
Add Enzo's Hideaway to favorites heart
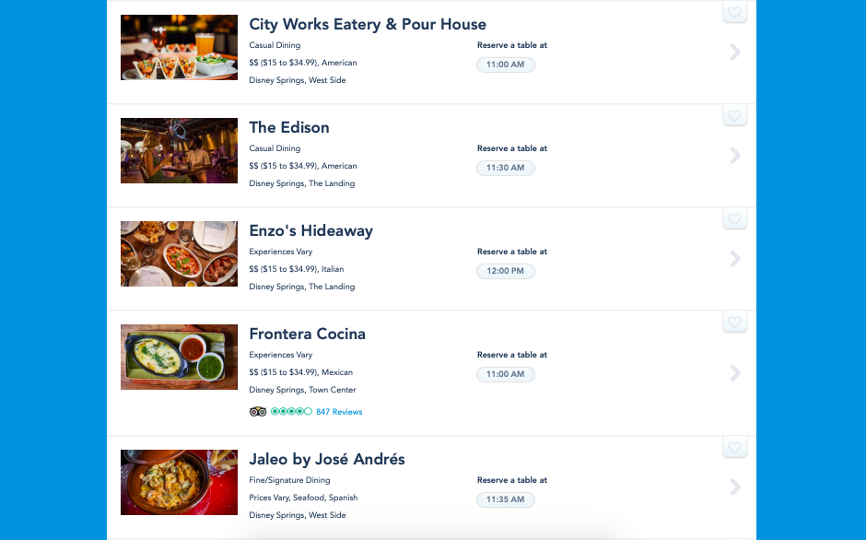734,218
